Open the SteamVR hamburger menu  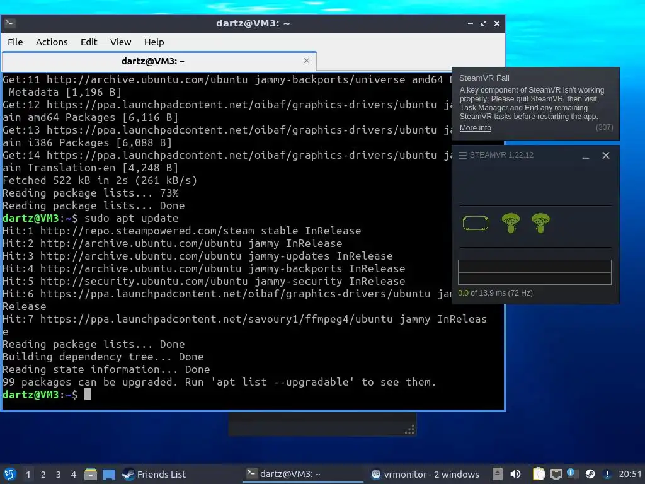tap(462, 156)
